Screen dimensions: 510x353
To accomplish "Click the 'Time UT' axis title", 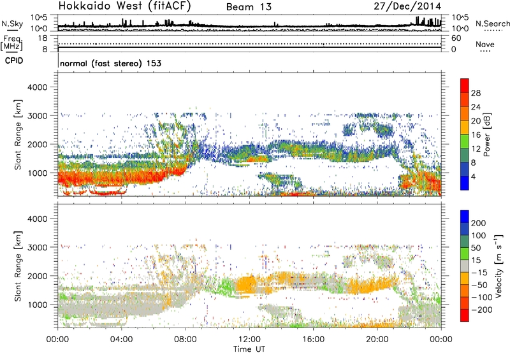I will point(249,349).
